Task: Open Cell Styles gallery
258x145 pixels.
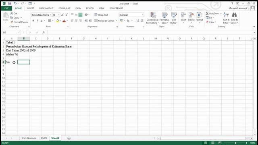Action: tap(174, 18)
